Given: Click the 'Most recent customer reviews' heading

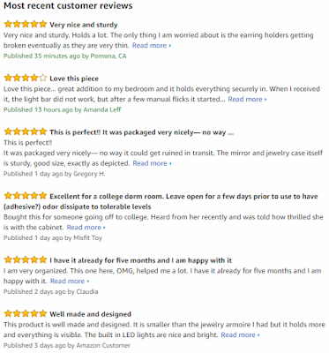Looking at the screenshot, I should [68, 6].
